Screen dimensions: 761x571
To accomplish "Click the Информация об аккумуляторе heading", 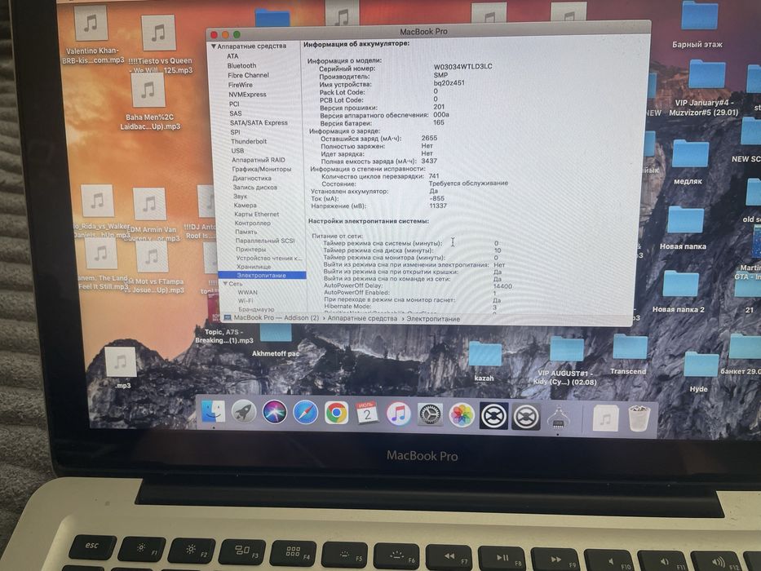I will pos(356,44).
